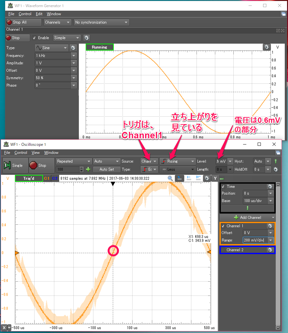This screenshot has width=288, height=333.
Task: Stop the oscilloscope acquisition
Action: [x=38, y=165]
